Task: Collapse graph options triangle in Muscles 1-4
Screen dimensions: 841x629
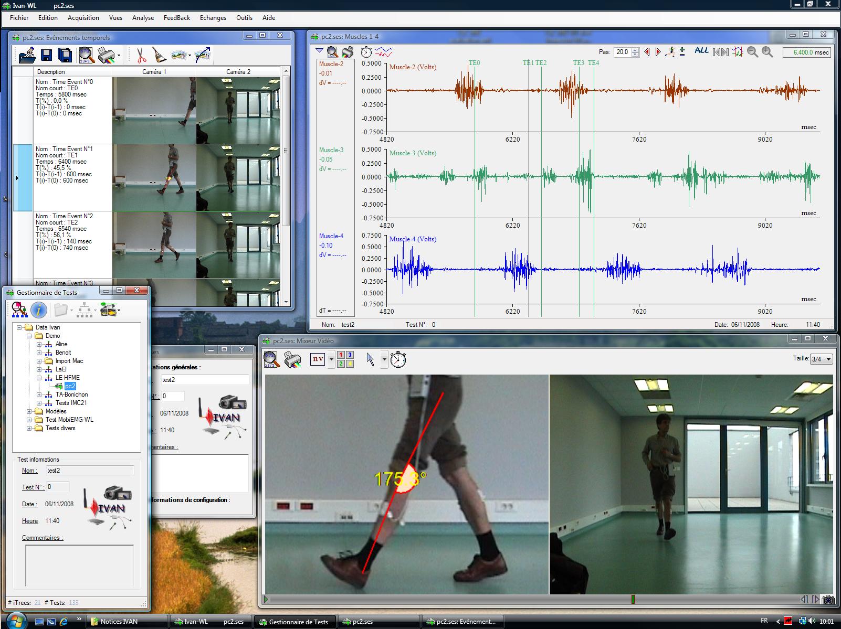Action: pyautogui.click(x=319, y=51)
